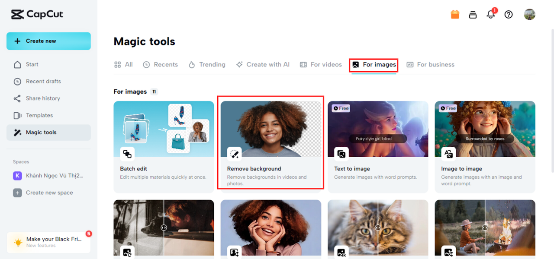Screen dimensions: 554x259
Task: Click the Magic tools page heading
Action: coord(144,41)
